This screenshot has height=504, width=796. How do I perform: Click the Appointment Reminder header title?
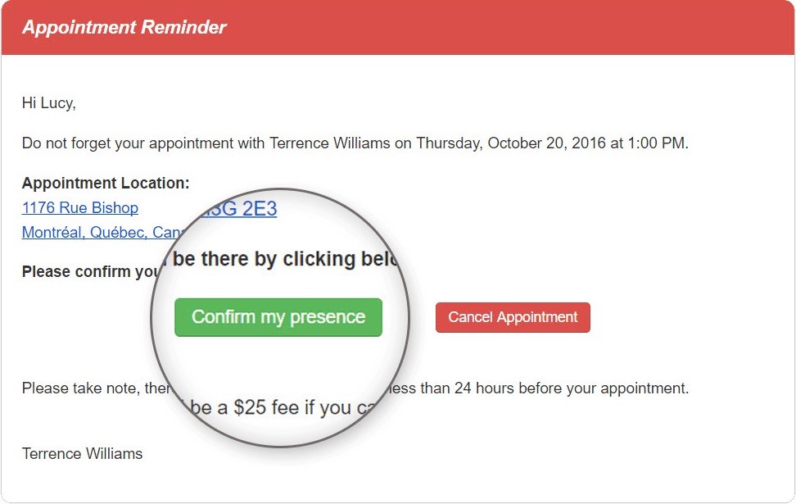click(124, 27)
